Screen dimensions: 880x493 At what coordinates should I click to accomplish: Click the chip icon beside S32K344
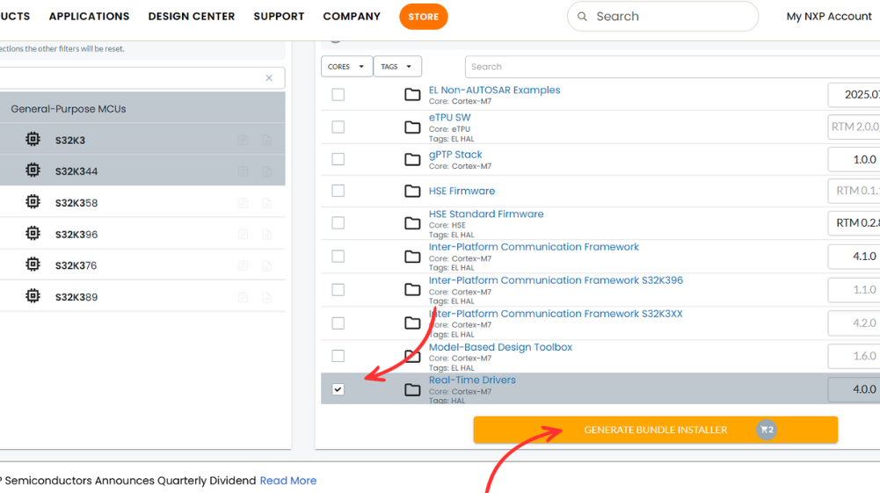[x=33, y=170]
